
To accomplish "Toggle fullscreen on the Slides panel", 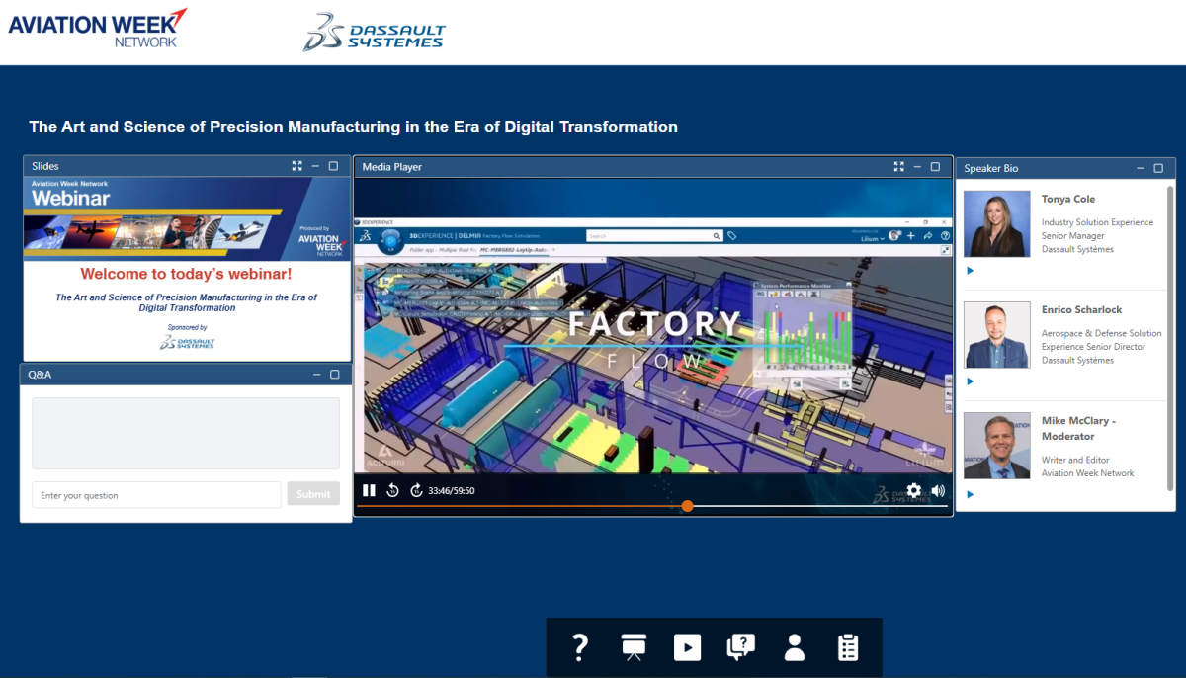I will pos(296,166).
